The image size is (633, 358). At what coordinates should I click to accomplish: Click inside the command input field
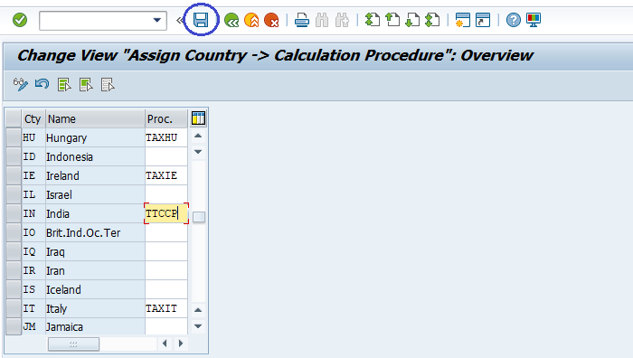[96, 21]
